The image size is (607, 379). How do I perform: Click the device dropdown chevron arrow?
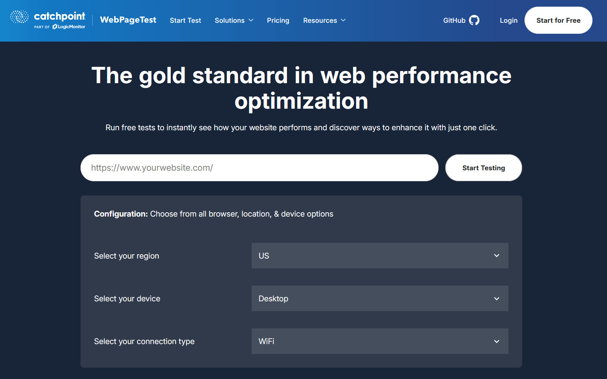[x=496, y=298]
